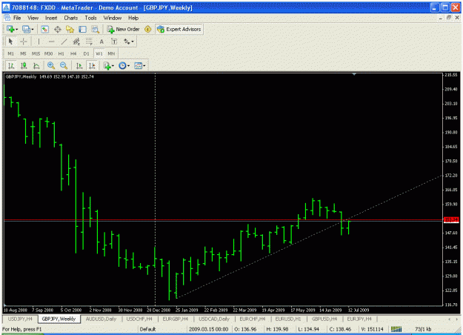The height and width of the screenshot is (335, 463).
Task: Toggle the Market Watch window
Action: click(44, 29)
